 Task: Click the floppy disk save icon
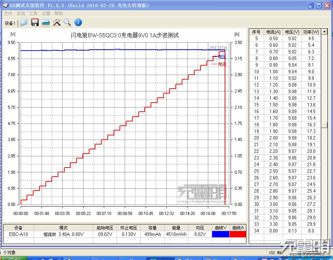(x=35, y=22)
